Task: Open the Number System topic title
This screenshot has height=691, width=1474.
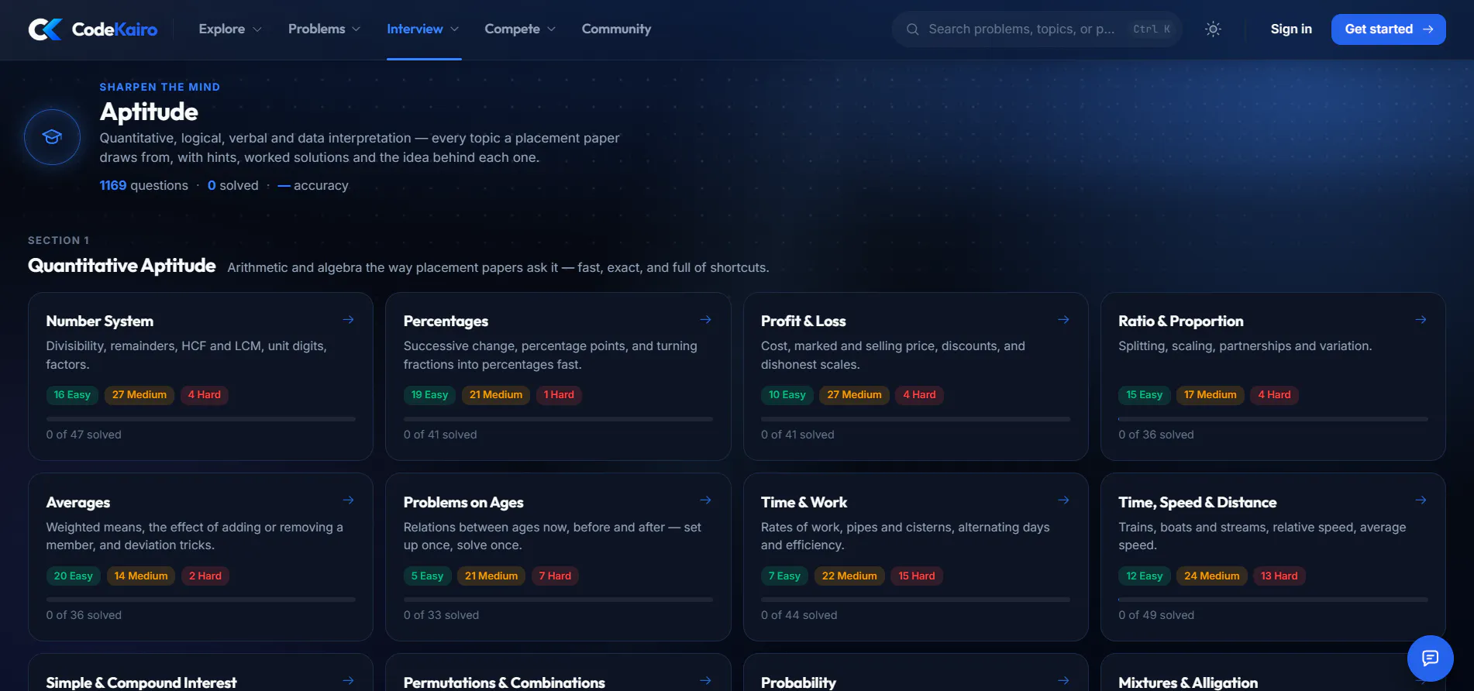Action: point(100,321)
